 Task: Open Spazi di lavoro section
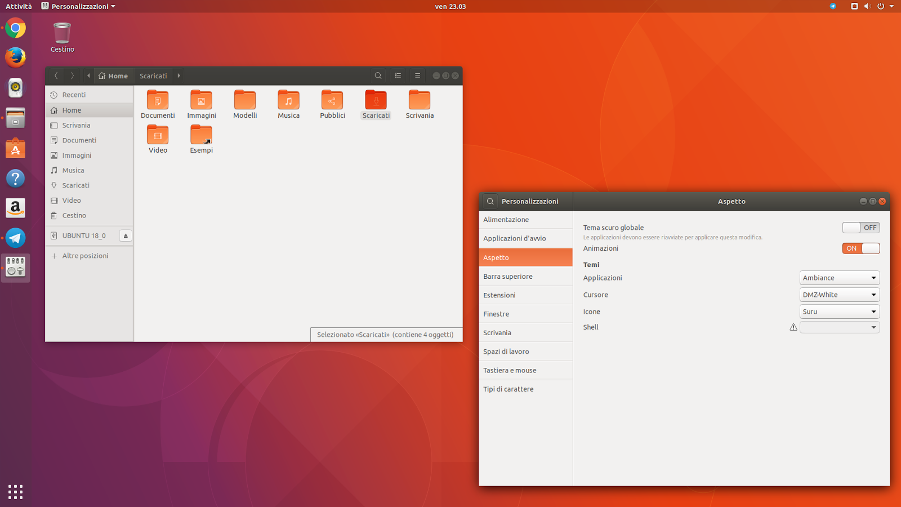tap(525, 352)
